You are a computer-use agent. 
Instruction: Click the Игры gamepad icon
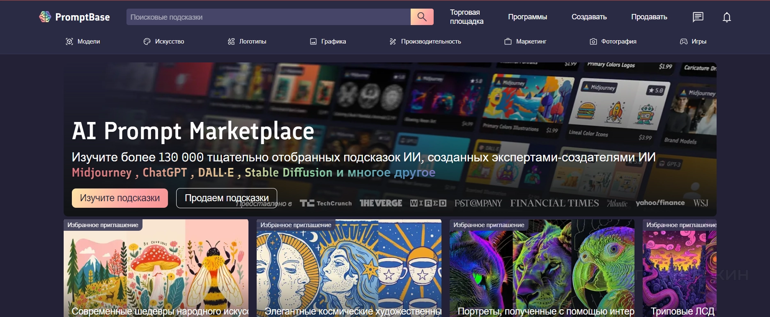[x=684, y=41]
